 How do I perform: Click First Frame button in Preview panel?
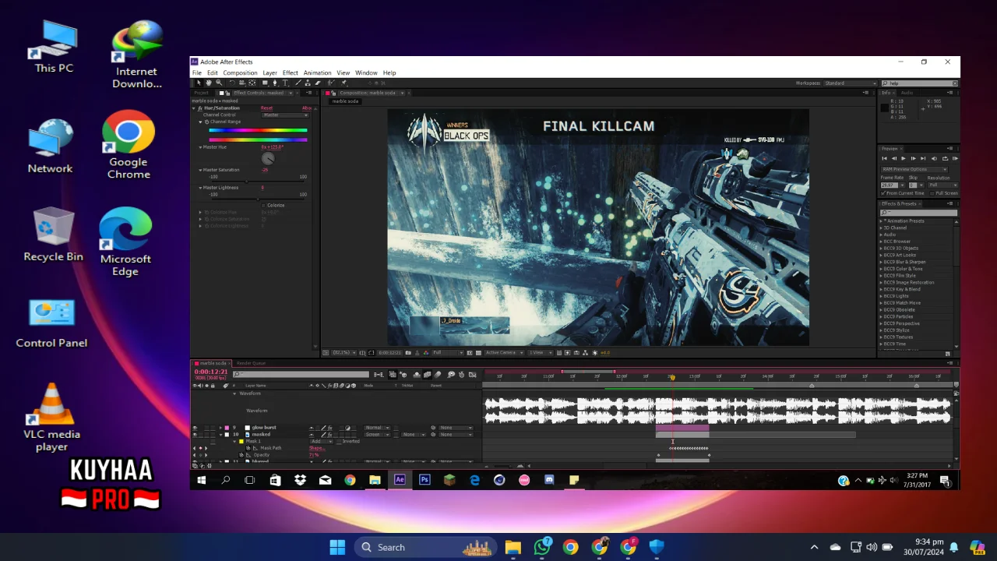(885, 158)
